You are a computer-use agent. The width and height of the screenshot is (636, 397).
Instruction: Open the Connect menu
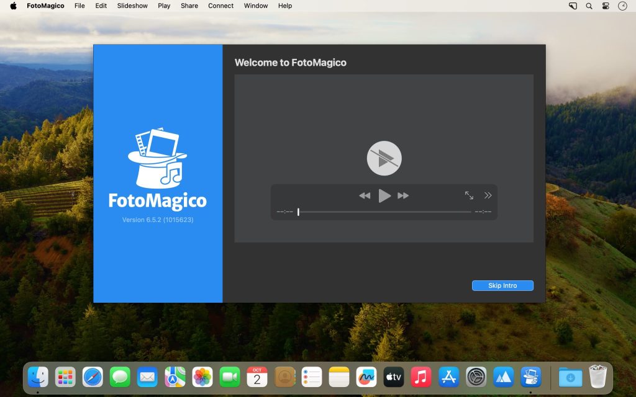[220, 6]
